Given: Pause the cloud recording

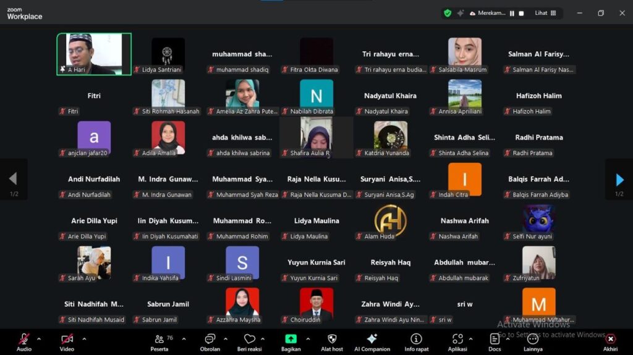Looking at the screenshot, I should pyautogui.click(x=512, y=13).
